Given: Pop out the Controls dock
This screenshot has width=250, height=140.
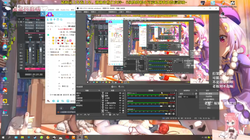Looking at the screenshot, I should [217, 91].
